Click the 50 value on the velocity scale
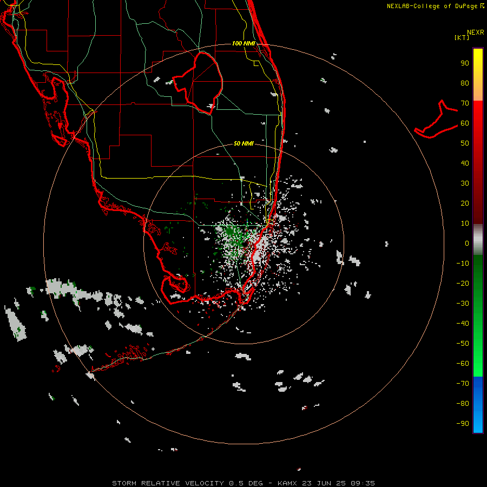The image size is (487, 487). click(465, 143)
